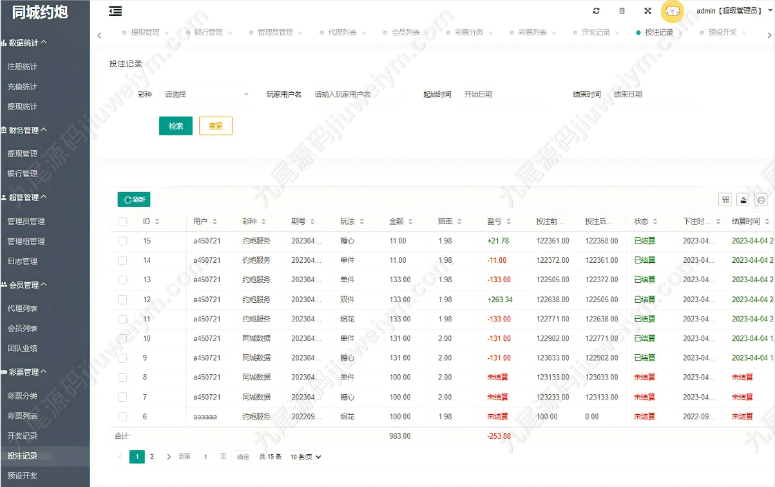Check the row with ID 15
This screenshot has height=487, width=775.
click(122, 241)
